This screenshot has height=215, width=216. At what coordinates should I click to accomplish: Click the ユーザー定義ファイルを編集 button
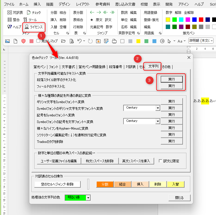(x=59, y=161)
